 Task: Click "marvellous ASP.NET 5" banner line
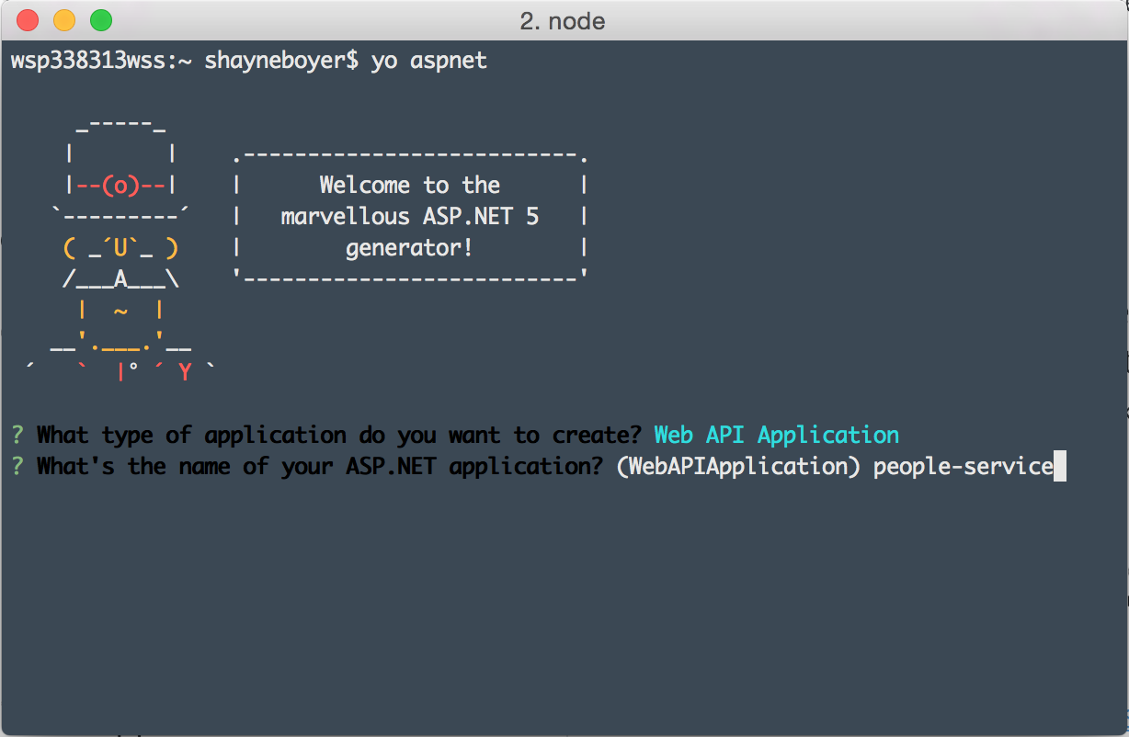(410, 217)
